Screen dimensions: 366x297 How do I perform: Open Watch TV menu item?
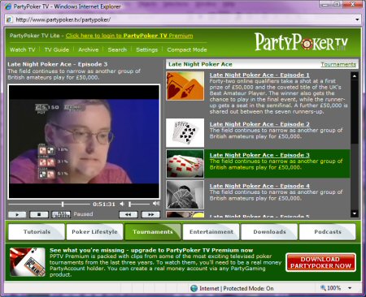point(22,49)
